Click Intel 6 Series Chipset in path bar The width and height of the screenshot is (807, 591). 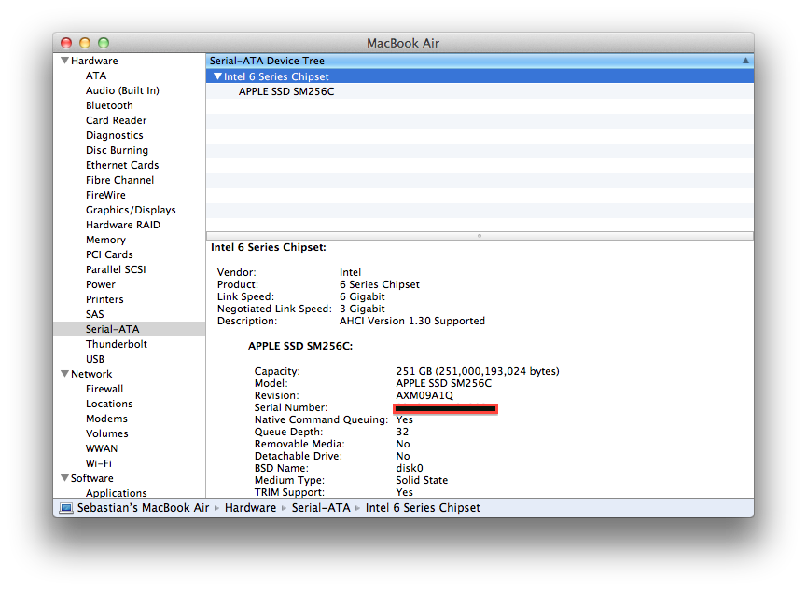(423, 508)
